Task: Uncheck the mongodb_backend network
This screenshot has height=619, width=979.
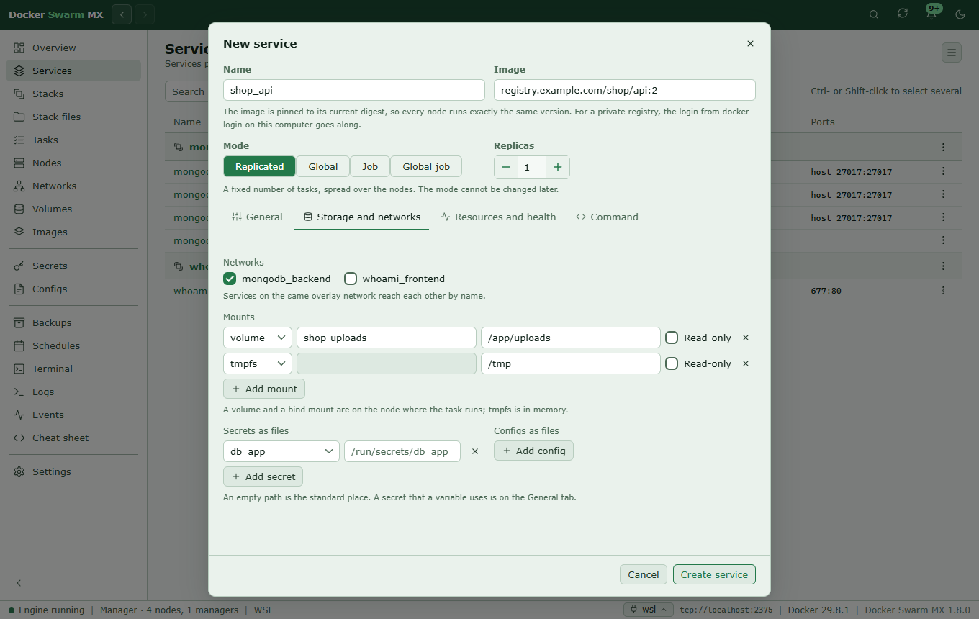Action: [230, 279]
